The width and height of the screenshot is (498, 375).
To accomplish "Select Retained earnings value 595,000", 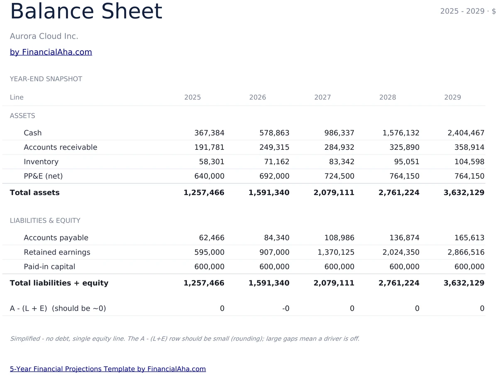I will pyautogui.click(x=209, y=252).
